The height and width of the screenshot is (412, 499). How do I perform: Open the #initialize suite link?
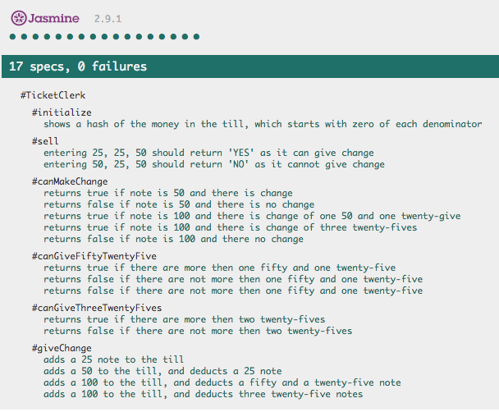[x=62, y=112]
